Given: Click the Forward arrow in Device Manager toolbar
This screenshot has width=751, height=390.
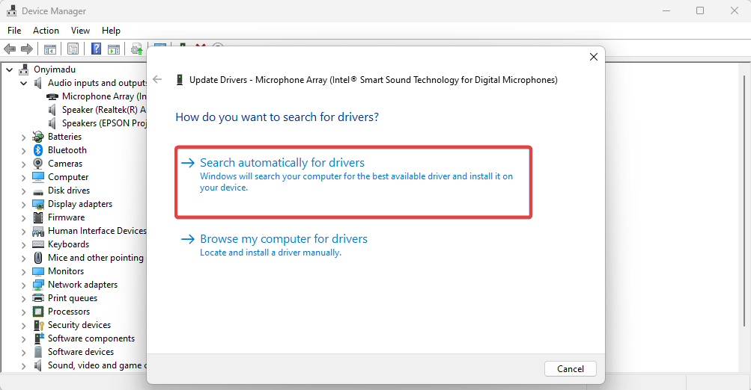Looking at the screenshot, I should 27,49.
